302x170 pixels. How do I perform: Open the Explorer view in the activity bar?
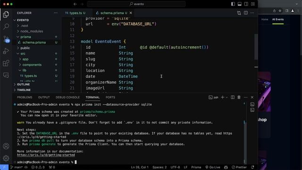point(6,15)
